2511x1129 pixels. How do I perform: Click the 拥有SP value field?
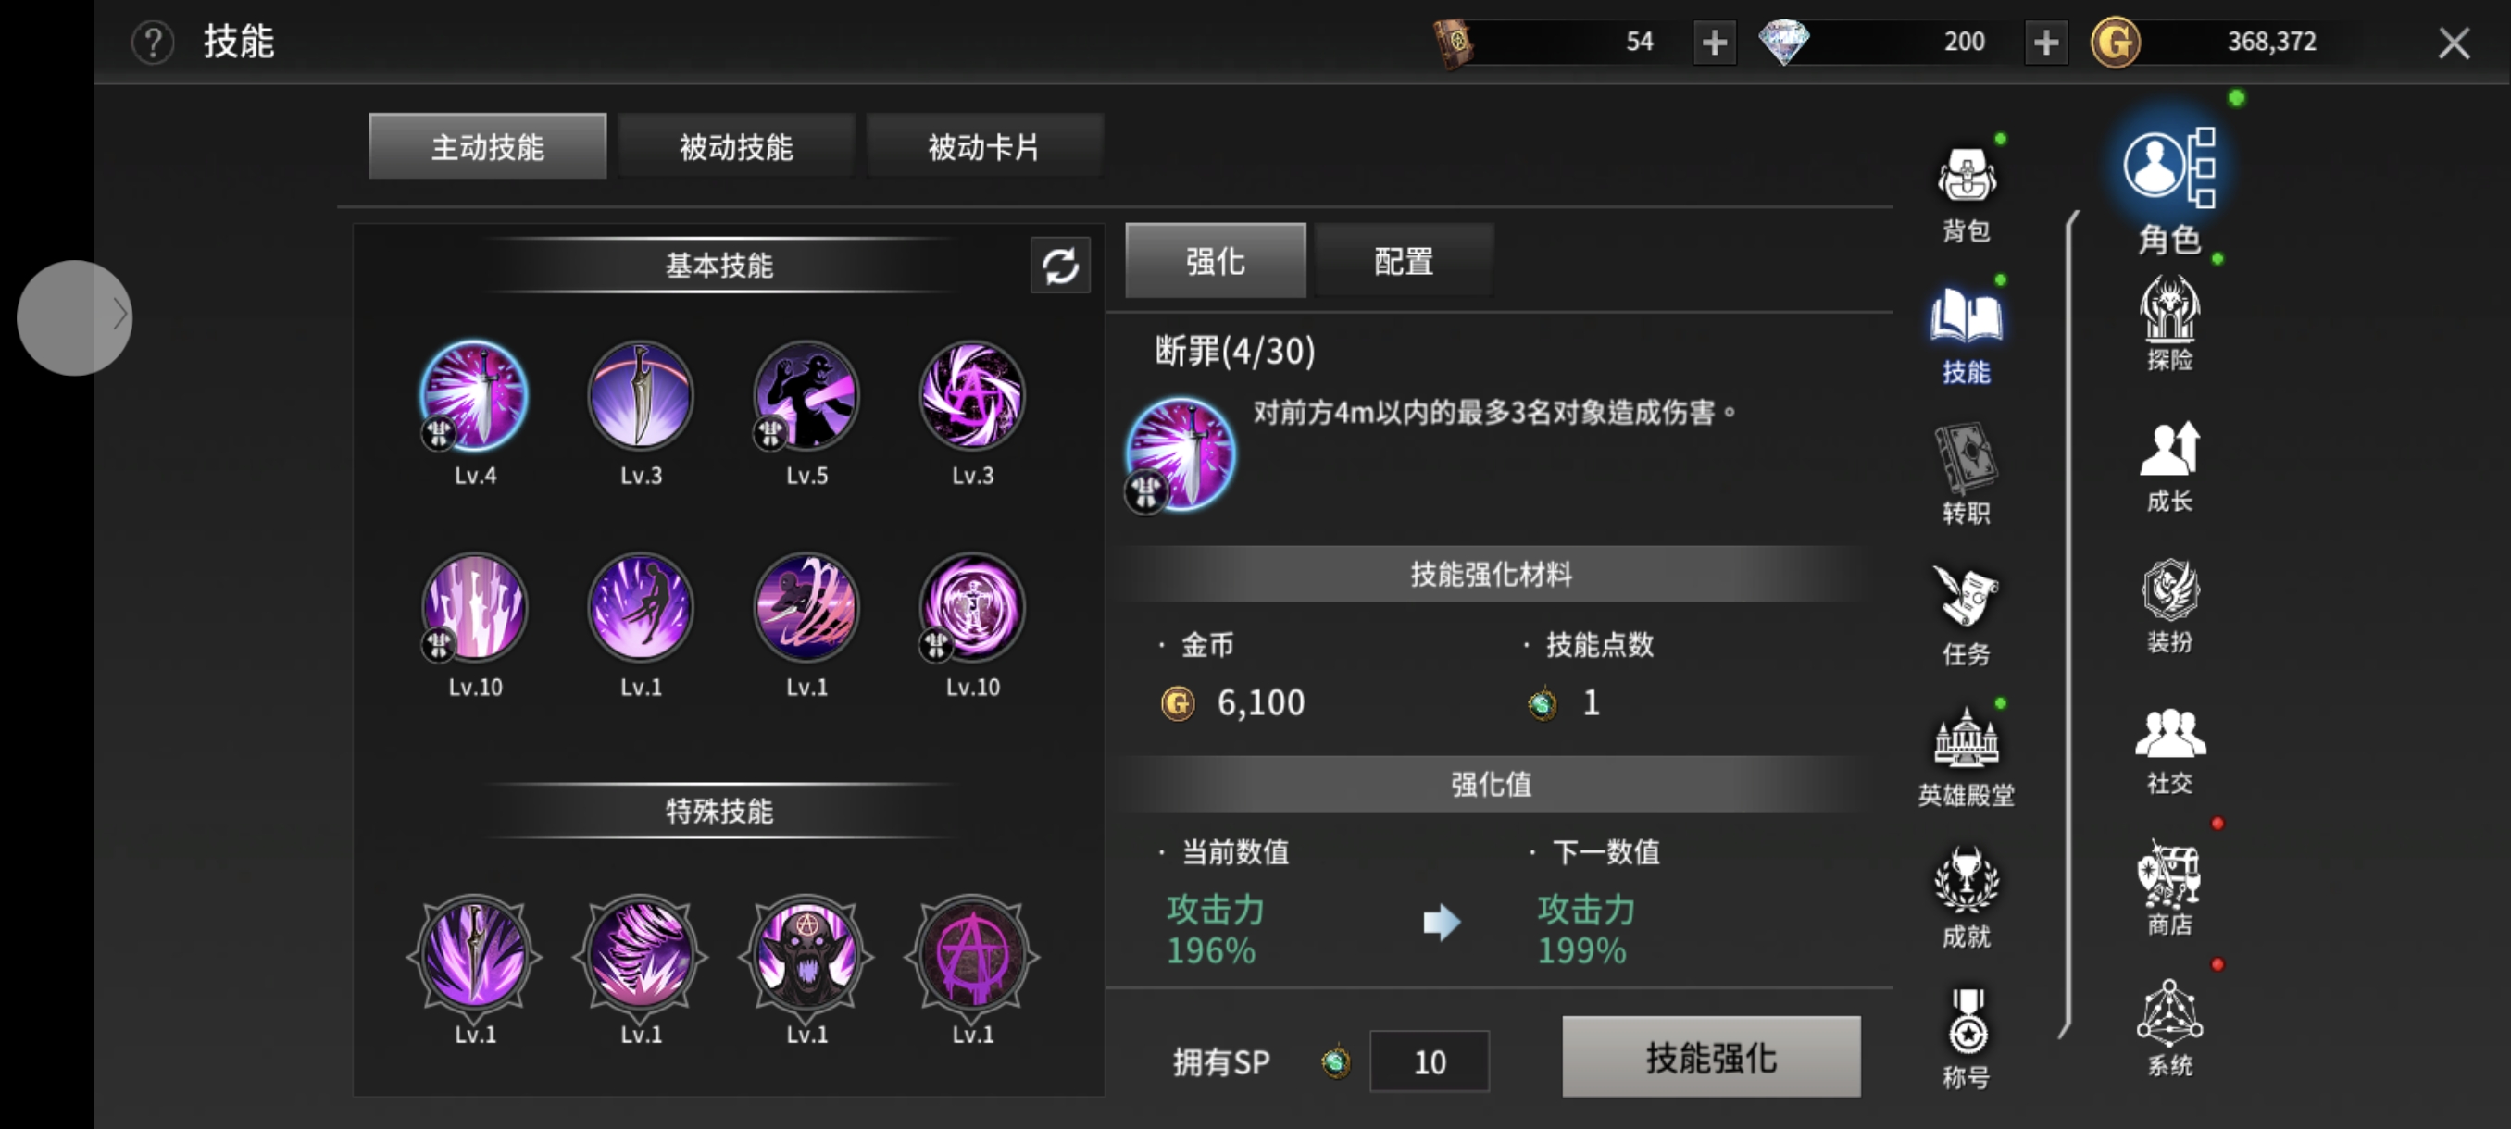[x=1429, y=1061]
